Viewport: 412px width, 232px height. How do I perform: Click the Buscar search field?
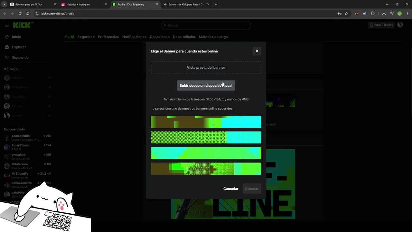tap(206, 25)
